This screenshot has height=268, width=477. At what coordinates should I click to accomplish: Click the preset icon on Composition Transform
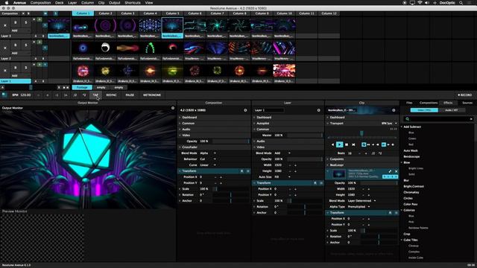pyautogui.click(x=241, y=171)
